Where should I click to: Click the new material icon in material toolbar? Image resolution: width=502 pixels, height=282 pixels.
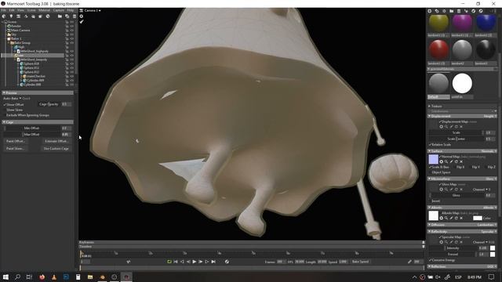click(x=430, y=11)
